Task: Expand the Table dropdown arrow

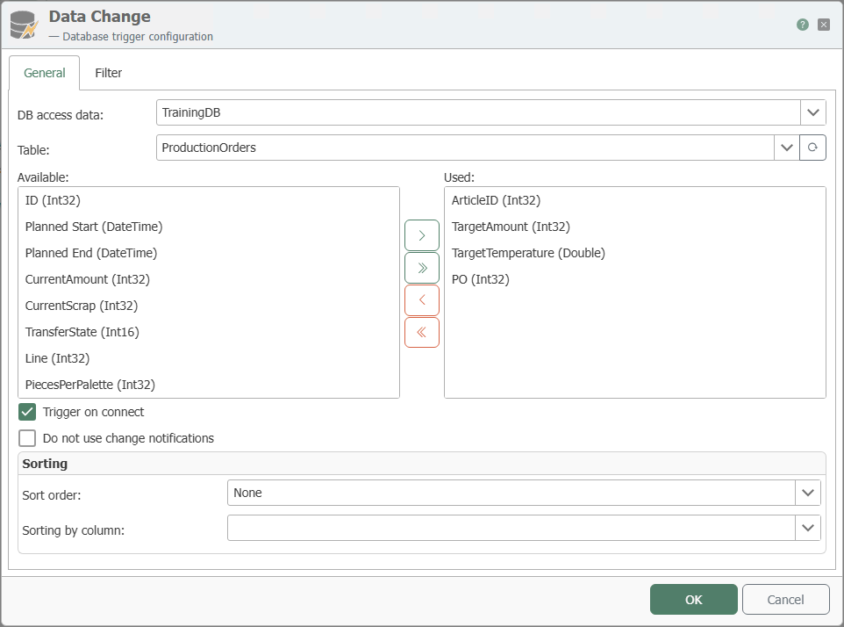Action: point(786,148)
